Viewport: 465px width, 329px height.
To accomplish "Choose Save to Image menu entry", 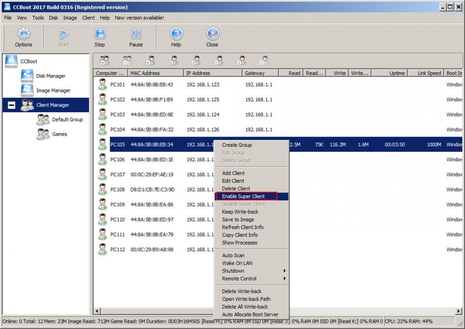I will point(251,219).
